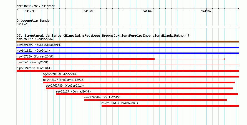
Task: Select the esv3891397 (Suktitipat2014) label
Action: (x=39, y=45)
